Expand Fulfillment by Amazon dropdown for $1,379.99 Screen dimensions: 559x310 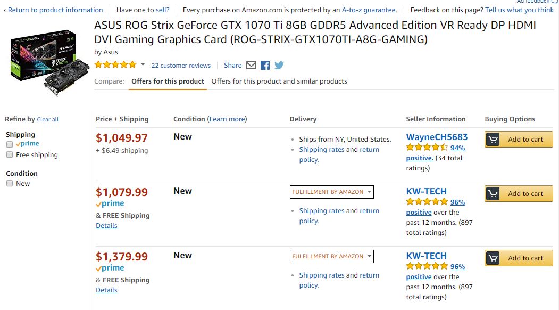(x=332, y=256)
